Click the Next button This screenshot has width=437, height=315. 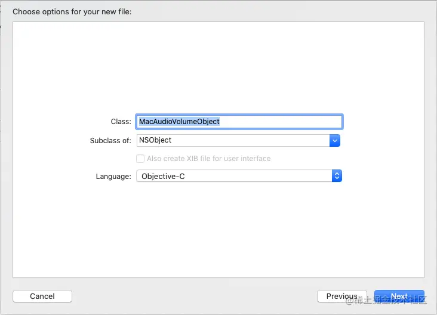pyautogui.click(x=399, y=296)
